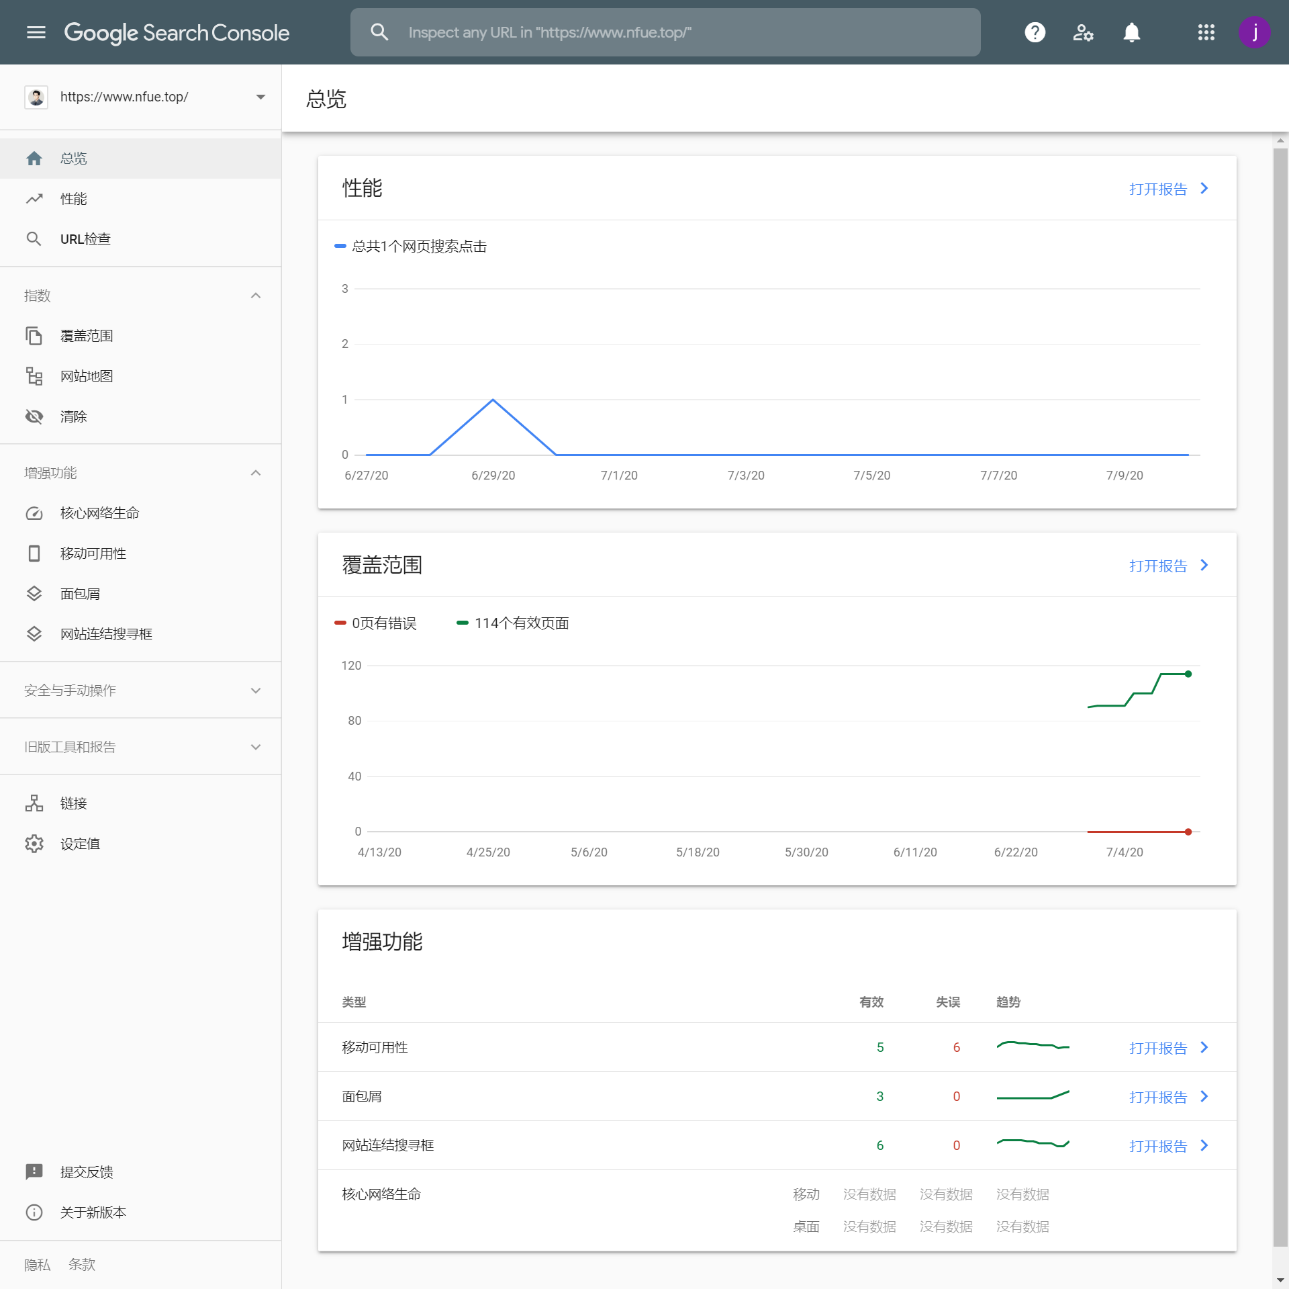Open 移动可用性 in the sidebar
The width and height of the screenshot is (1289, 1289).
140,553
